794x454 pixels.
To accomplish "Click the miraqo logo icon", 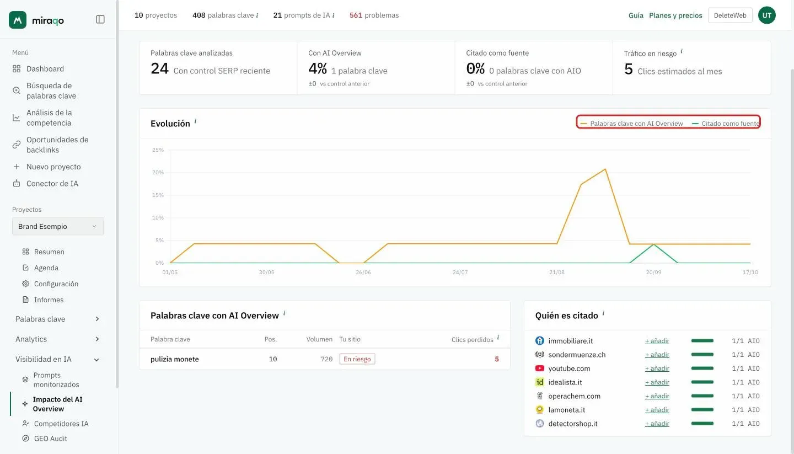I will tap(18, 20).
